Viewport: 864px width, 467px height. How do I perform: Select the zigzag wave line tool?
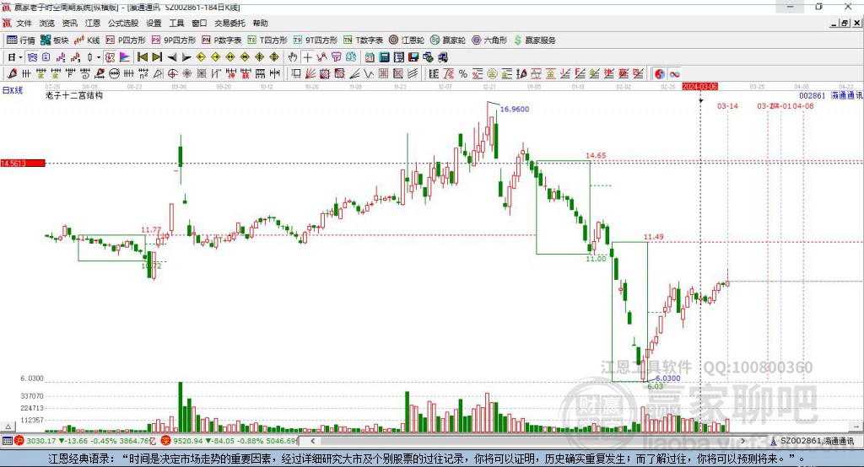pos(368,74)
